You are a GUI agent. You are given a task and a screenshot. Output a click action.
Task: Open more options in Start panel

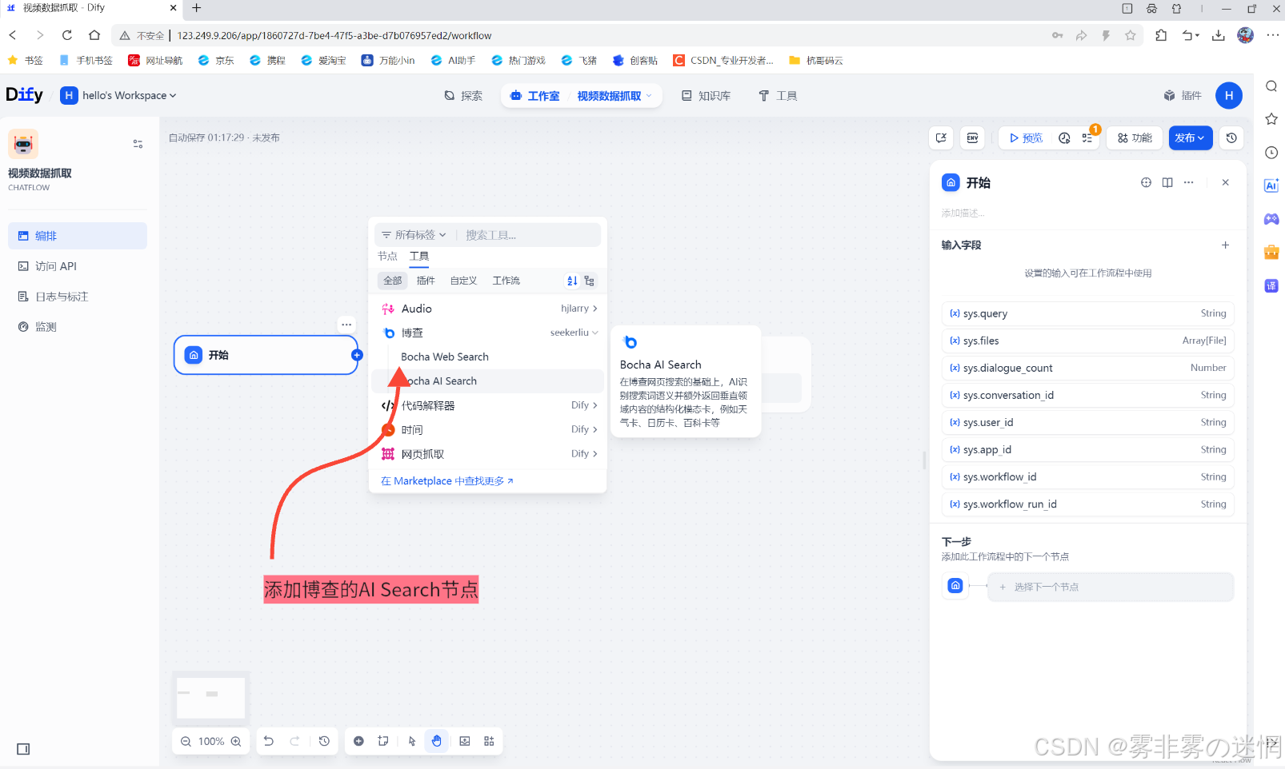1189,182
